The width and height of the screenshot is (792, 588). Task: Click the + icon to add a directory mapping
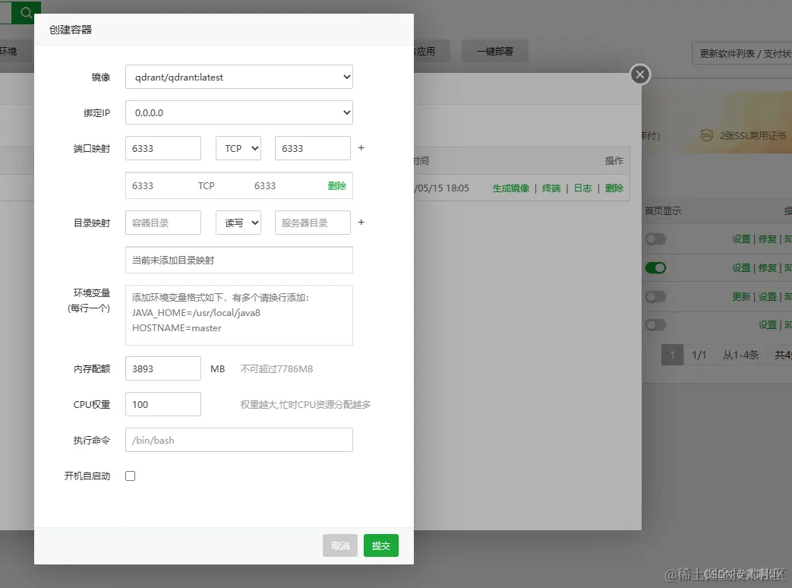pyautogui.click(x=361, y=223)
